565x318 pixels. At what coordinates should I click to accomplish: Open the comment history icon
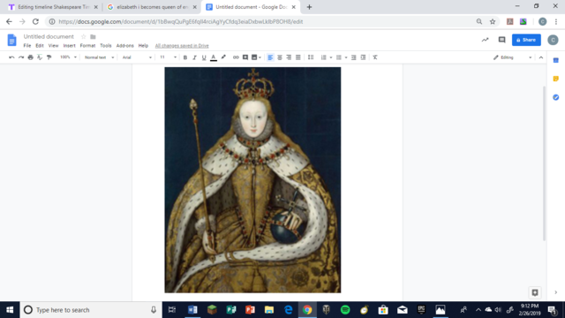[x=501, y=40]
